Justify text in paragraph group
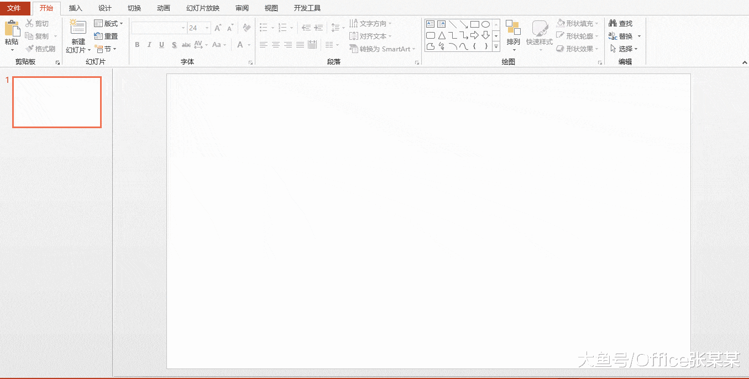The width and height of the screenshot is (749, 379). (300, 45)
